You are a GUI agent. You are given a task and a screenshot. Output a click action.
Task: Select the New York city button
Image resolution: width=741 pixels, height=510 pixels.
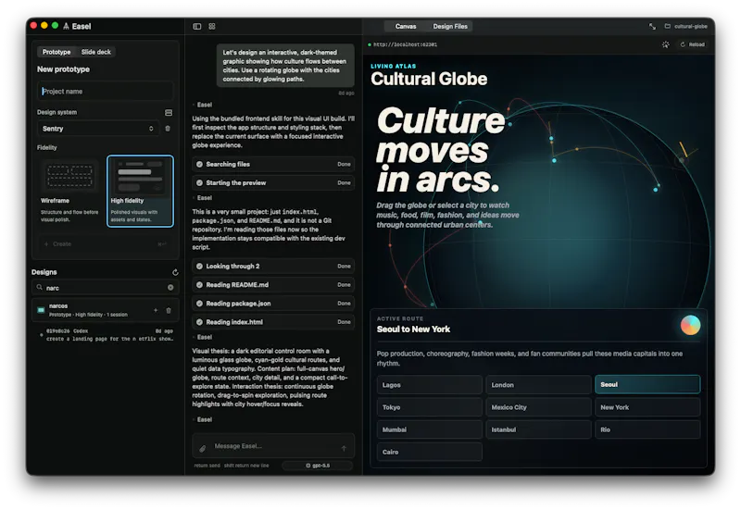[x=647, y=407]
